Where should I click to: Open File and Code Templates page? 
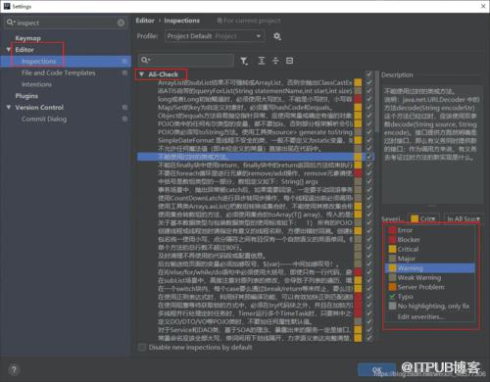point(59,72)
